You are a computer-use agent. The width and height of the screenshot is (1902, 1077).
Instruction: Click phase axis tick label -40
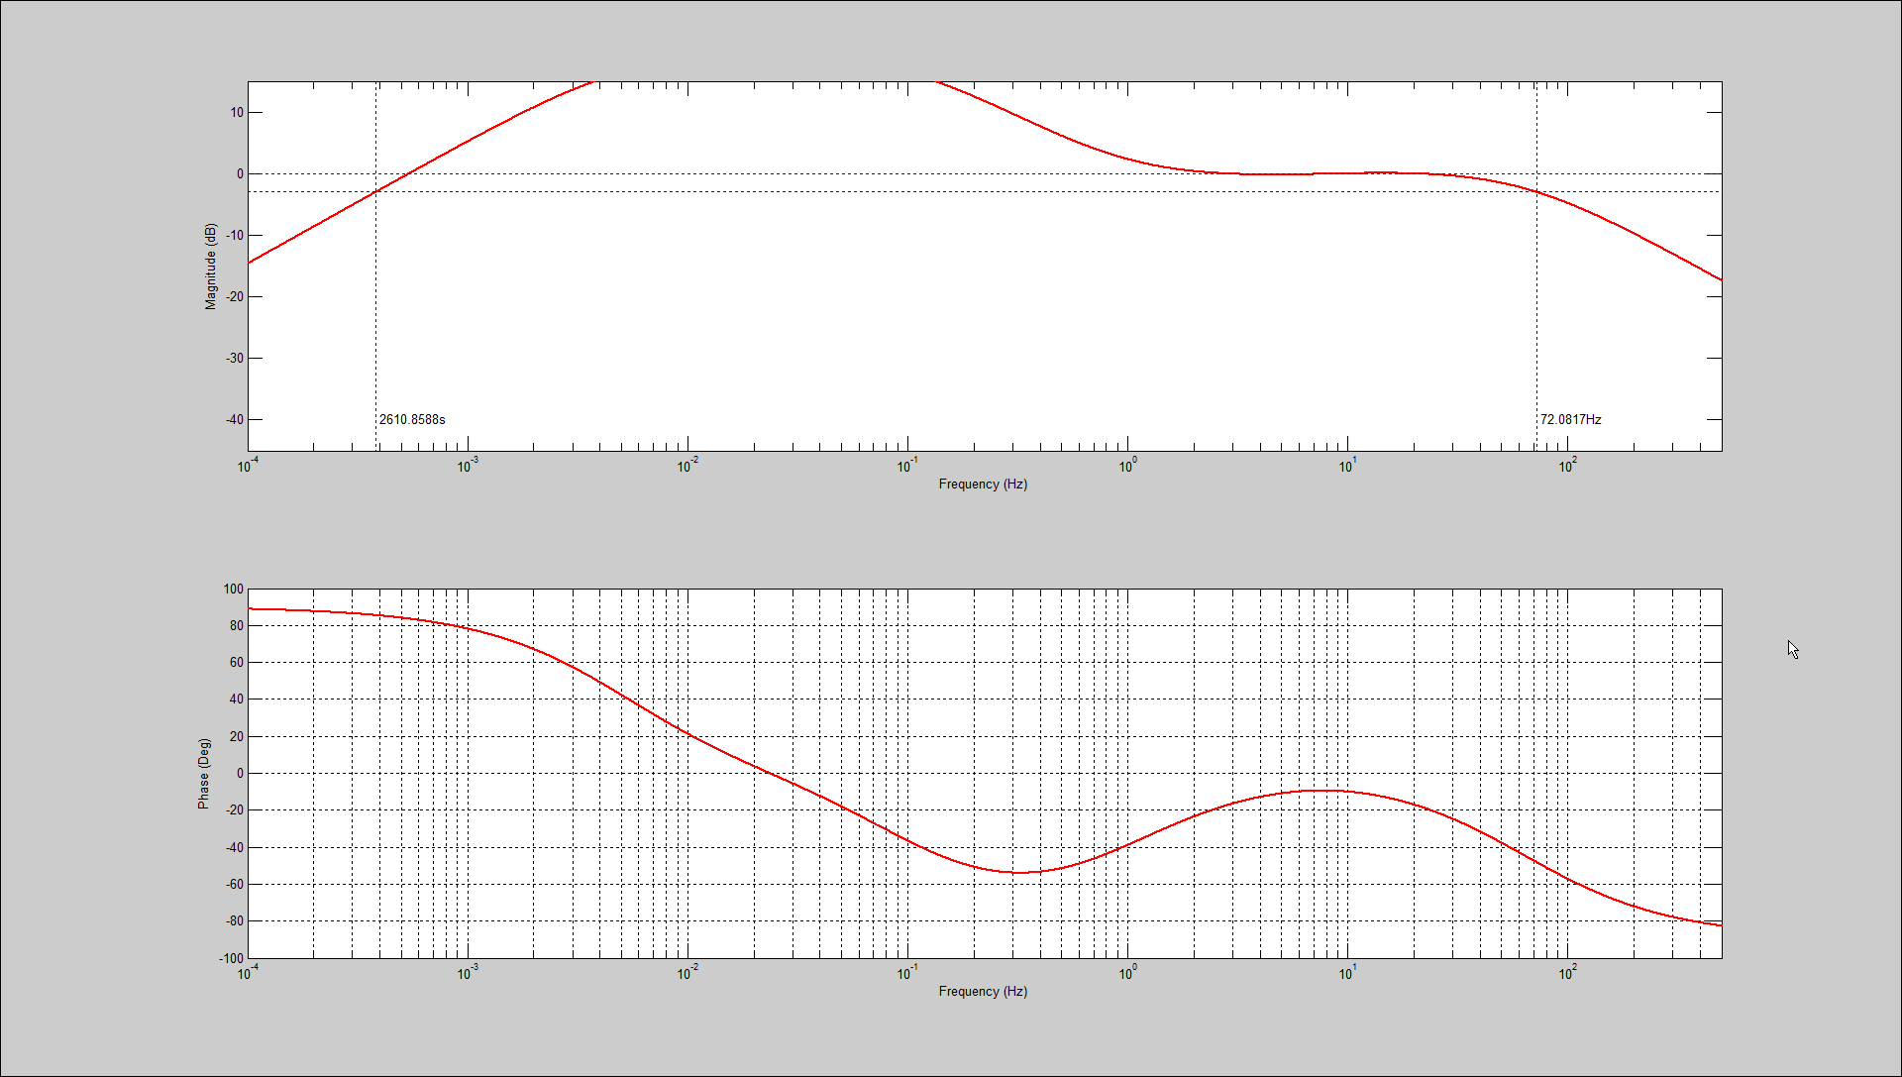235,848
